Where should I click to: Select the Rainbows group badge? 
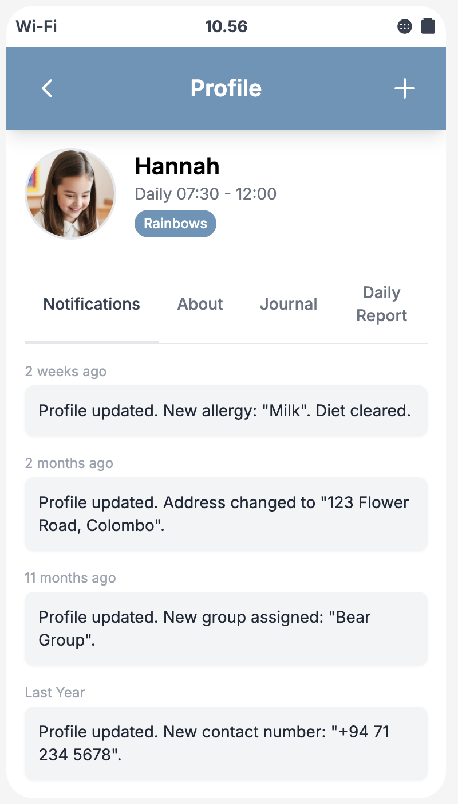(175, 224)
